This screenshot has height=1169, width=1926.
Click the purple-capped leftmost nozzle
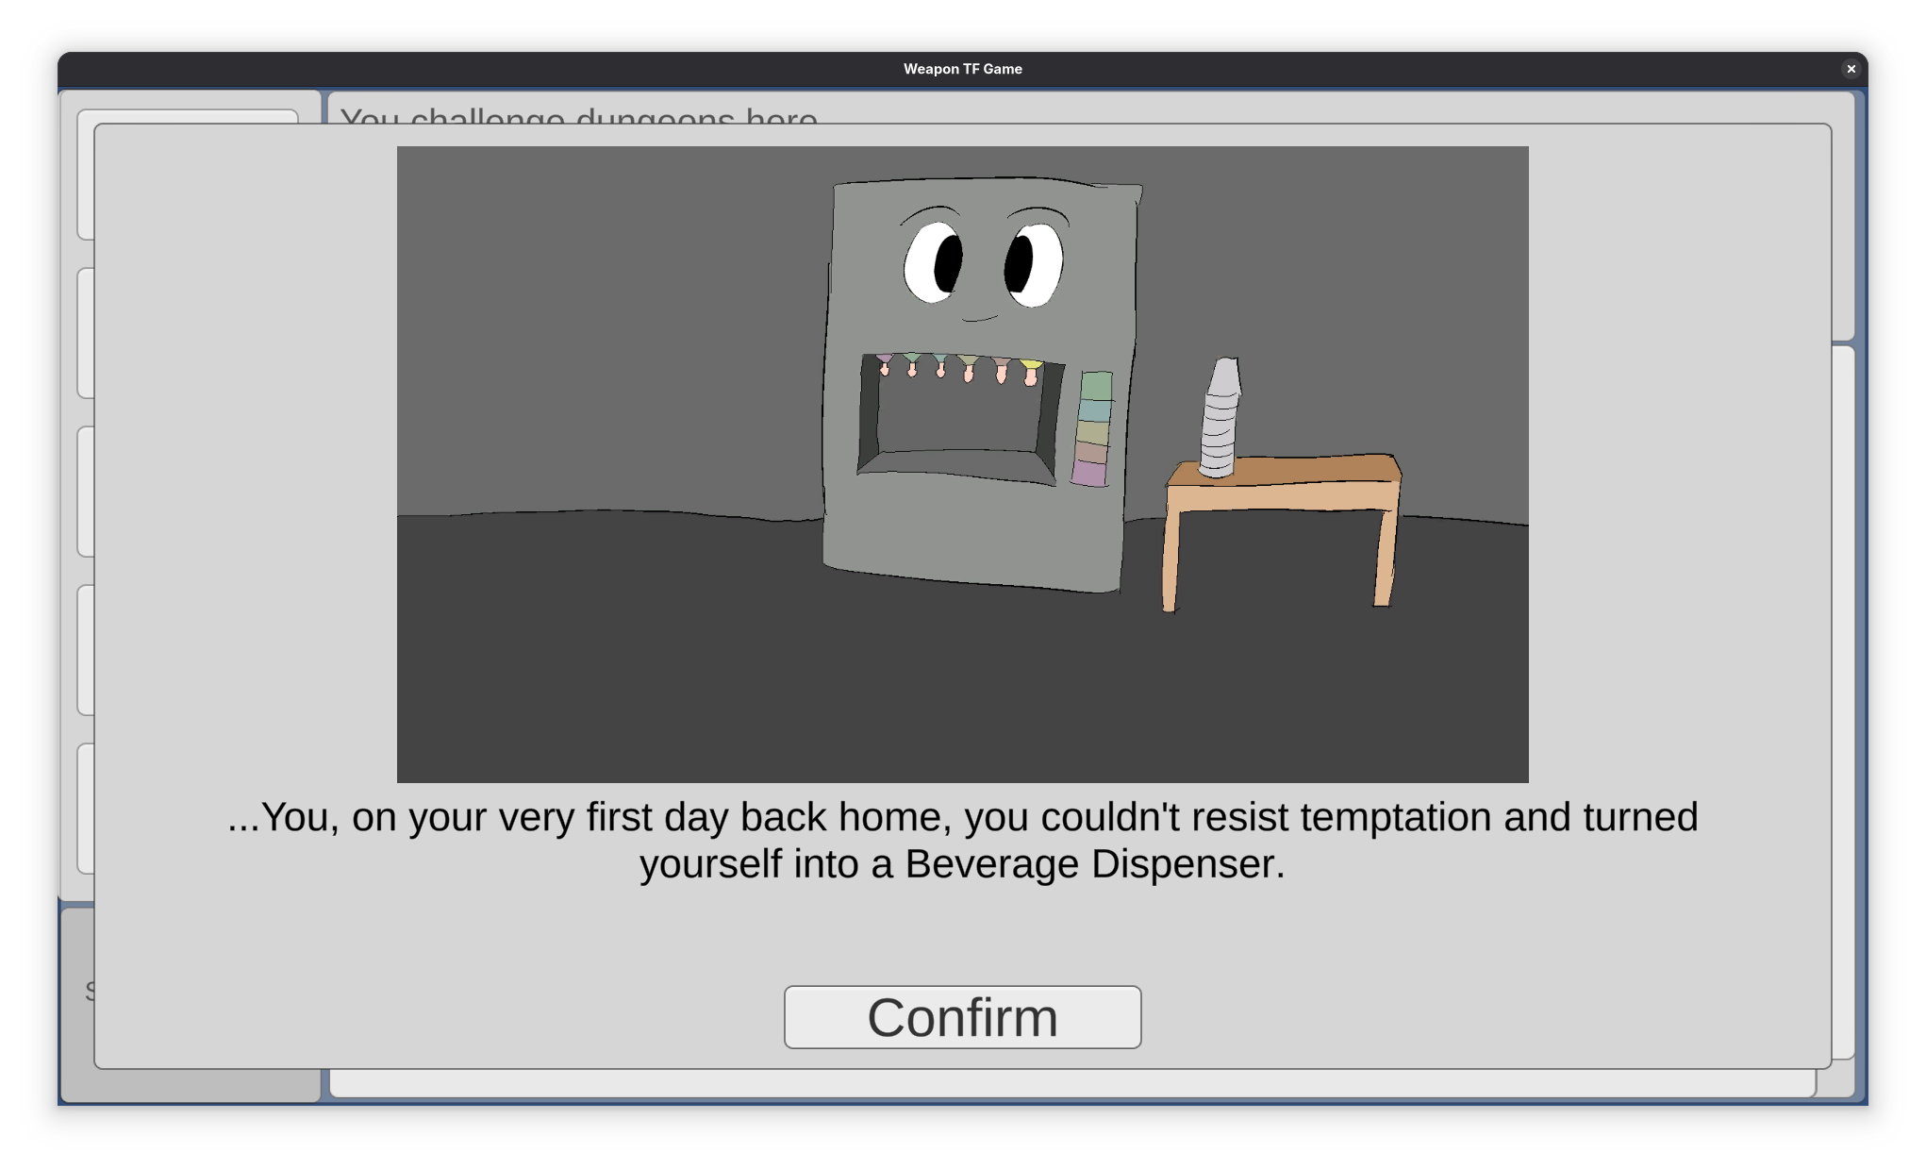[884, 363]
